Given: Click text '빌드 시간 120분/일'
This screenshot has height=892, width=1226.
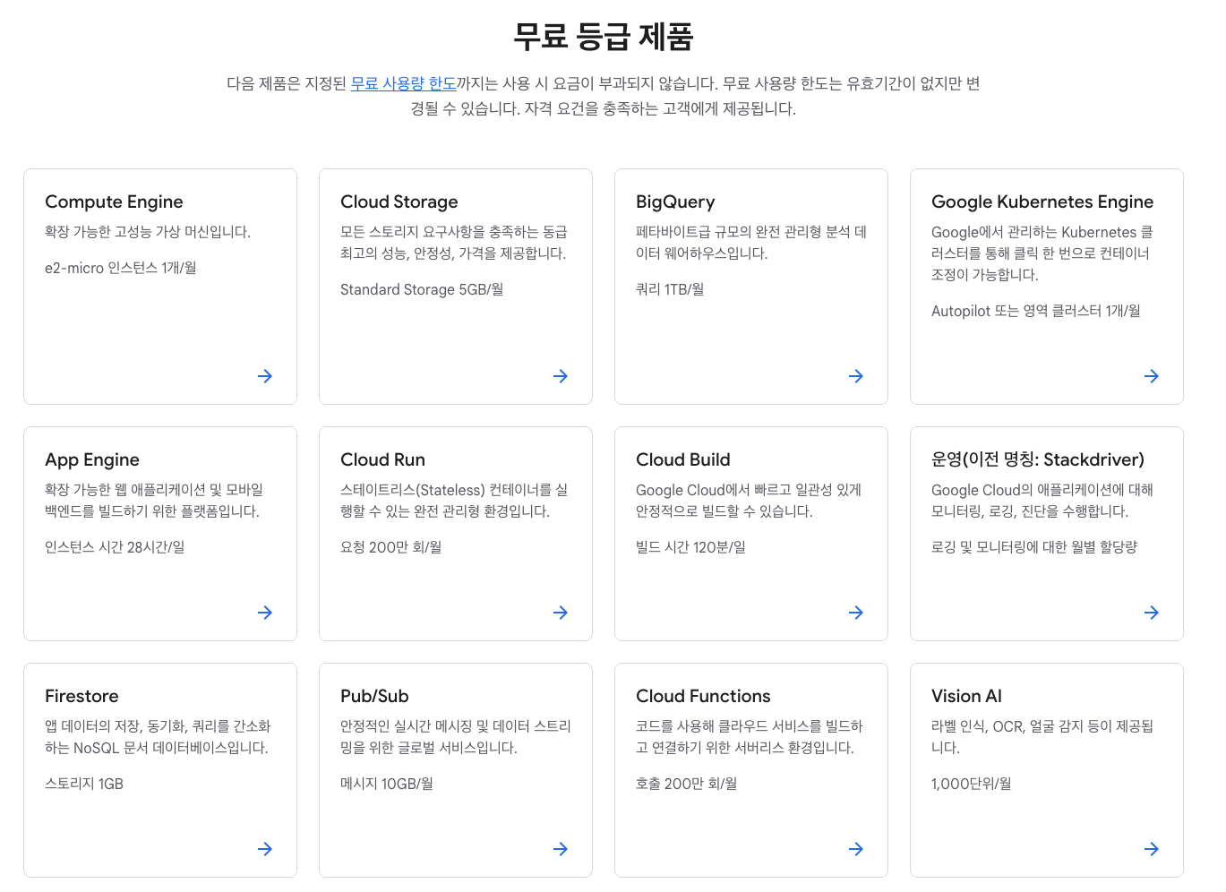Looking at the screenshot, I should 690,547.
